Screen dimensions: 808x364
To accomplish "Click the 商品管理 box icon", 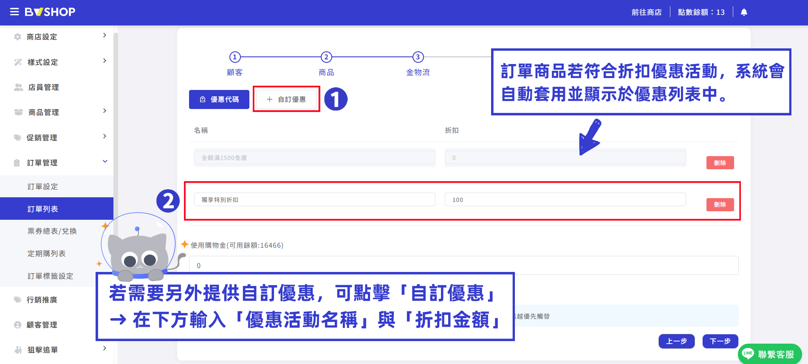I will coord(18,112).
